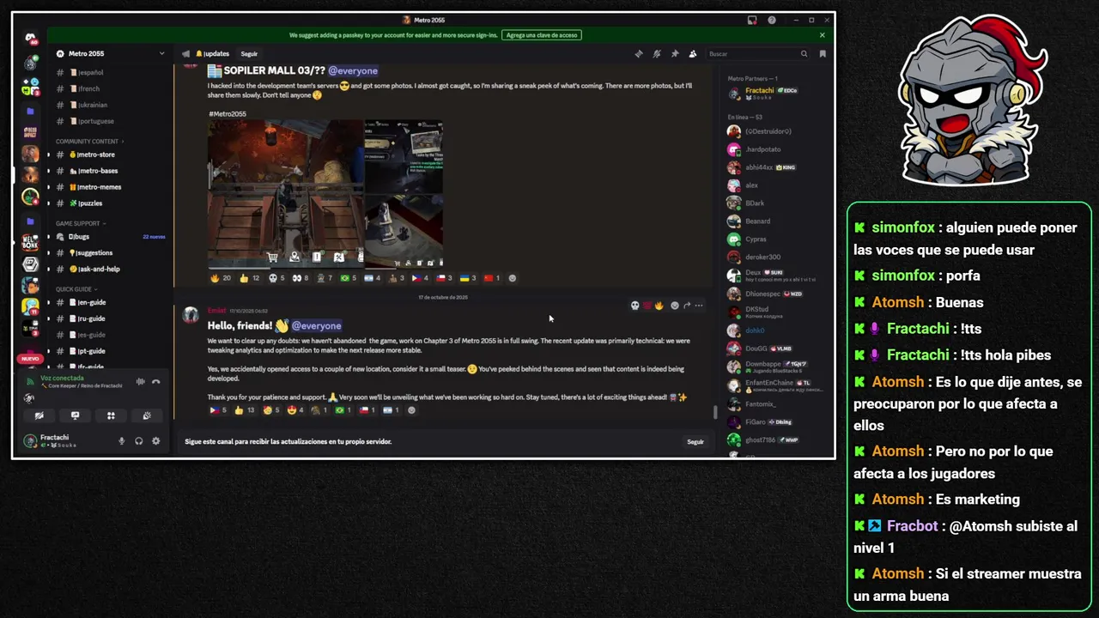Open inbox bookmark icon beside search

pyautogui.click(x=823, y=53)
